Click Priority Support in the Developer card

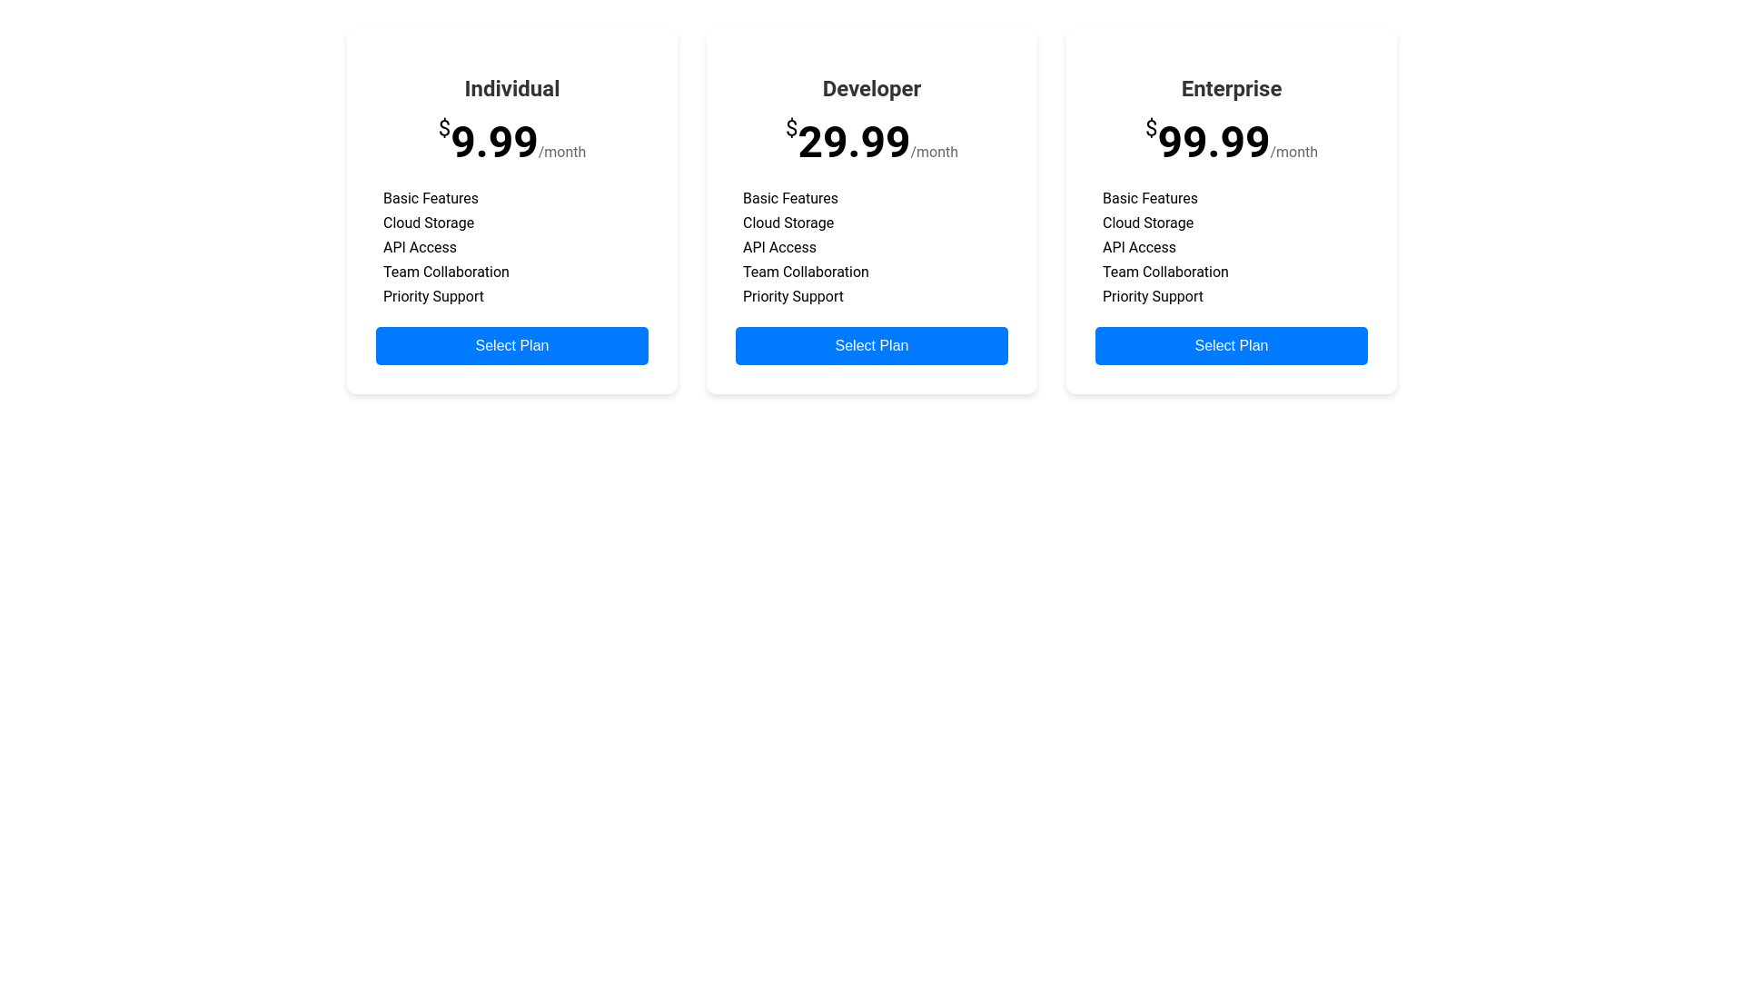[793, 296]
